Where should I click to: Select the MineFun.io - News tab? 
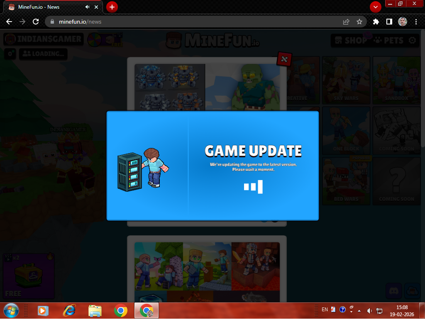point(46,7)
